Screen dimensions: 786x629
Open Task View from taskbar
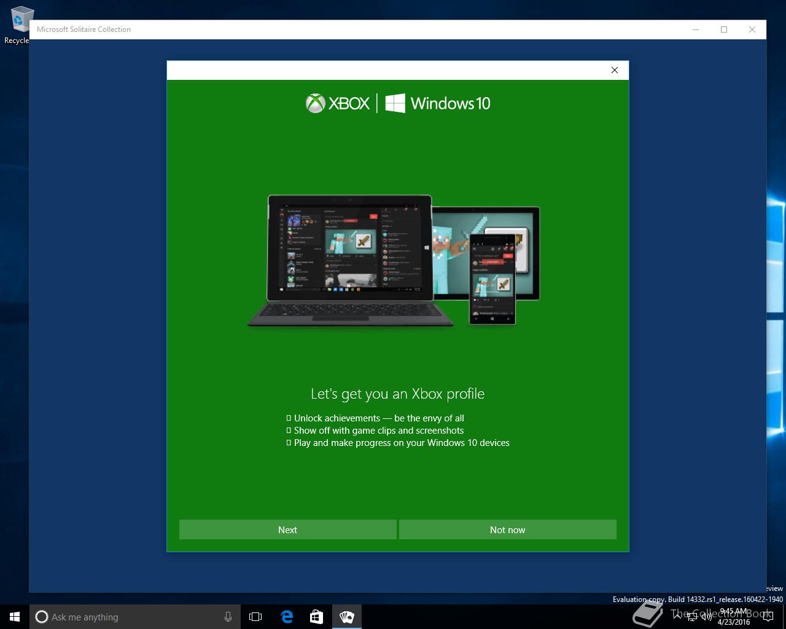coord(255,617)
